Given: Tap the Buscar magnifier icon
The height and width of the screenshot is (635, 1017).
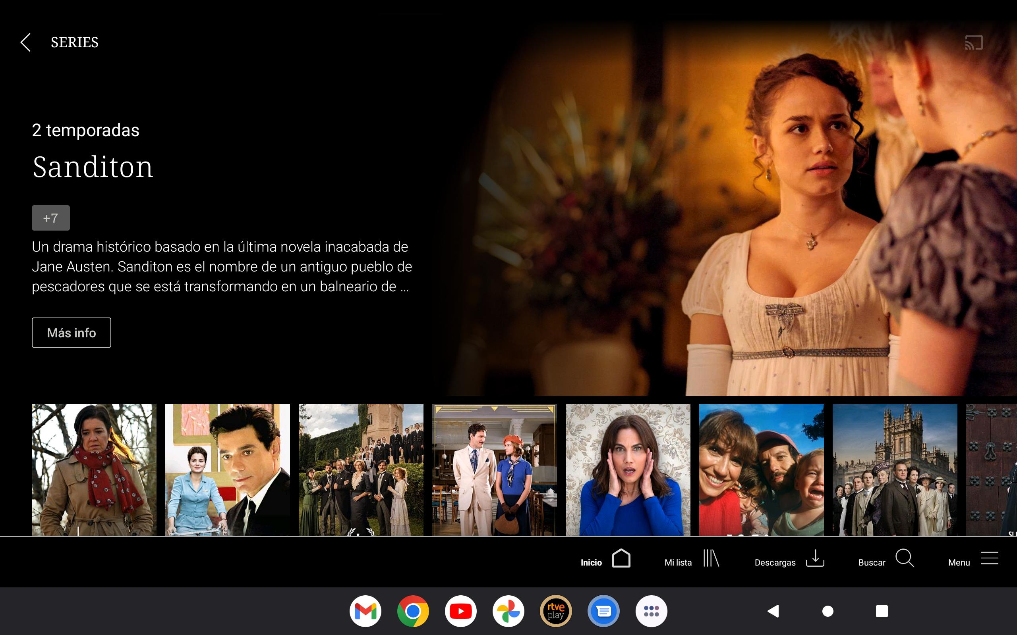Looking at the screenshot, I should [904, 558].
